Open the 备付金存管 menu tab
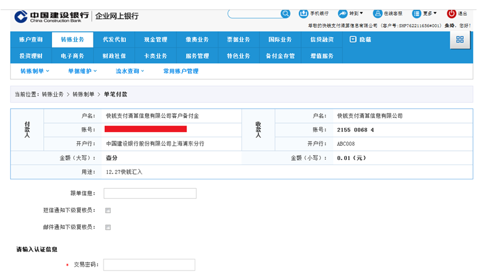503x280 pixels. (x=280, y=56)
